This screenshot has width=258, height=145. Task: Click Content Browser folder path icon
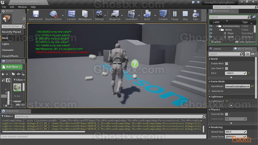(13, 74)
